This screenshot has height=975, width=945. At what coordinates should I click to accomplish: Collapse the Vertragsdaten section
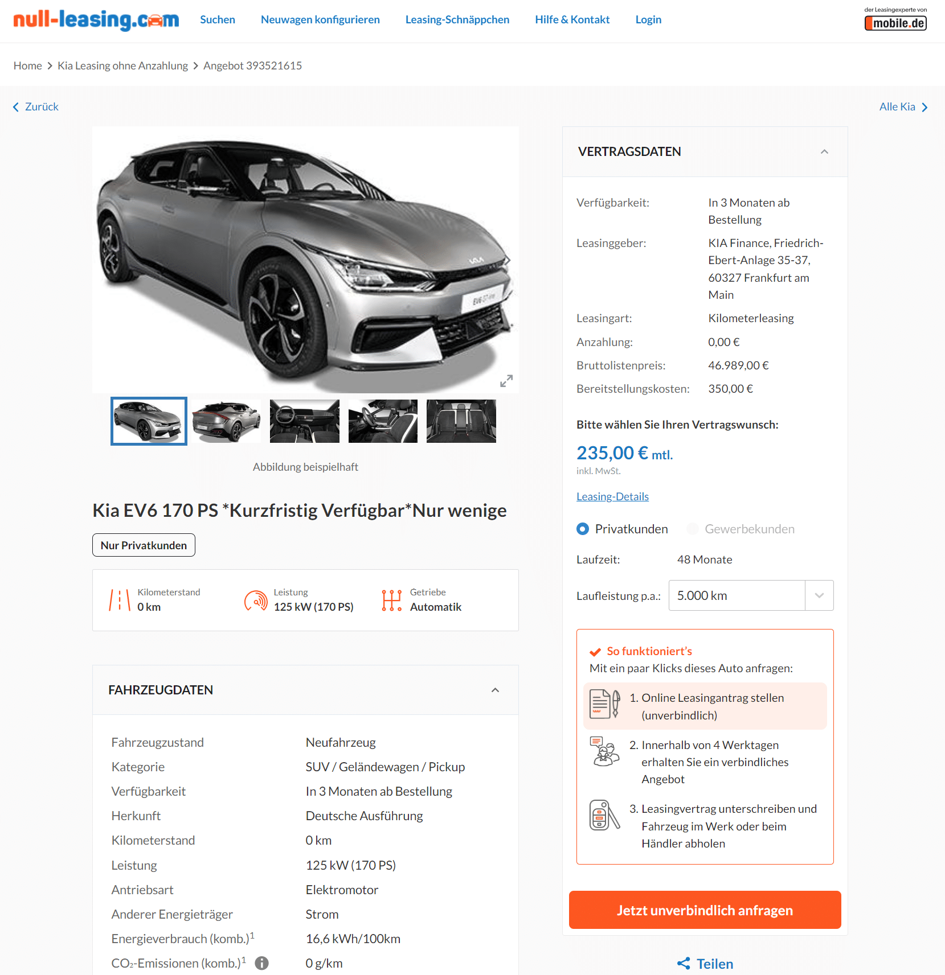[824, 151]
